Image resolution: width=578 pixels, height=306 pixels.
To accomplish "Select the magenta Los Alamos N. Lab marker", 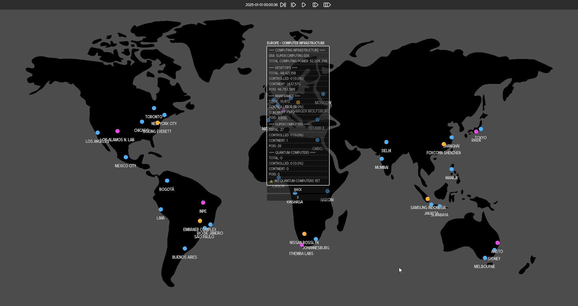I will pos(117,131).
